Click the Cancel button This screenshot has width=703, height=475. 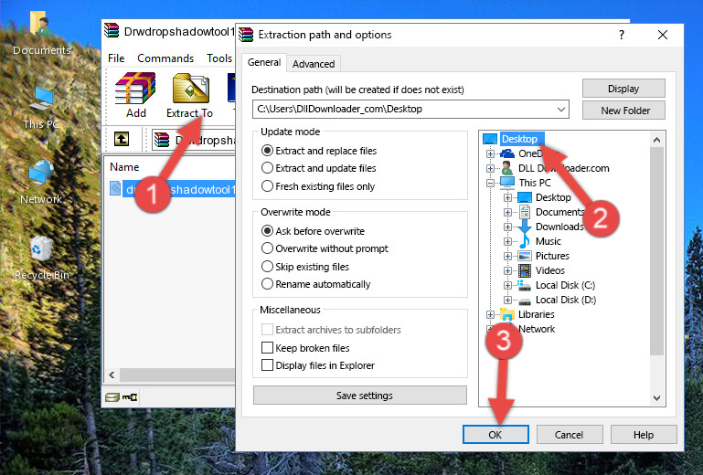tap(569, 435)
